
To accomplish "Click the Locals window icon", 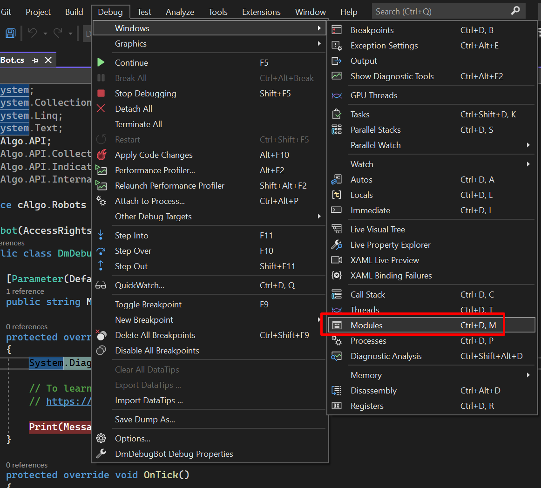I will click(337, 195).
